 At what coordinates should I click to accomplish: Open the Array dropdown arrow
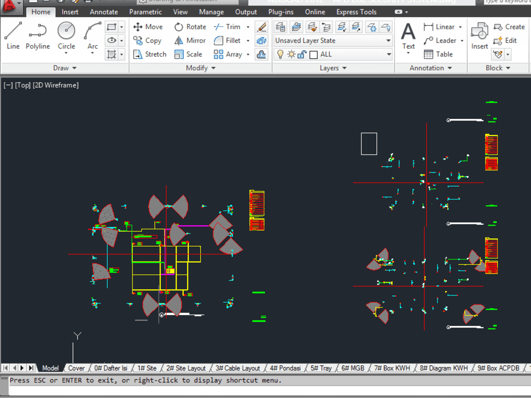tap(248, 54)
